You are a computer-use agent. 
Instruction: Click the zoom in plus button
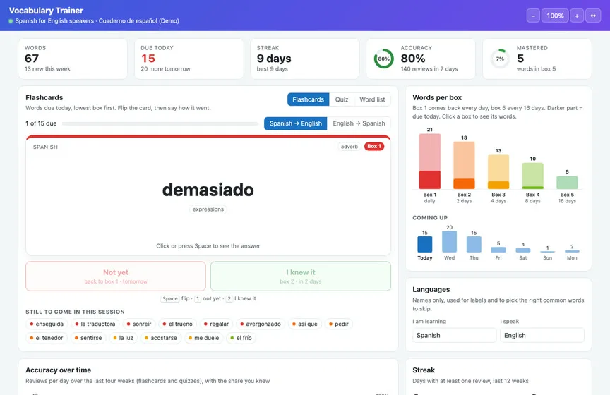pos(577,16)
